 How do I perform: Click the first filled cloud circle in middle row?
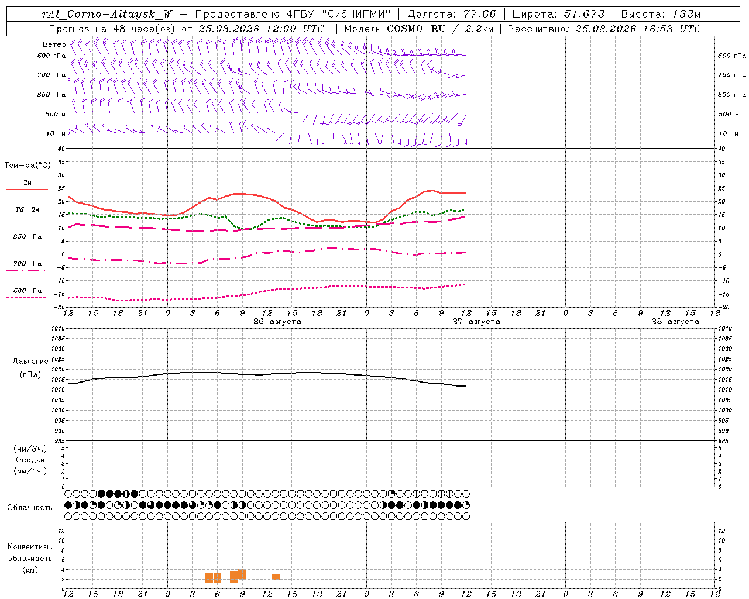68,505
